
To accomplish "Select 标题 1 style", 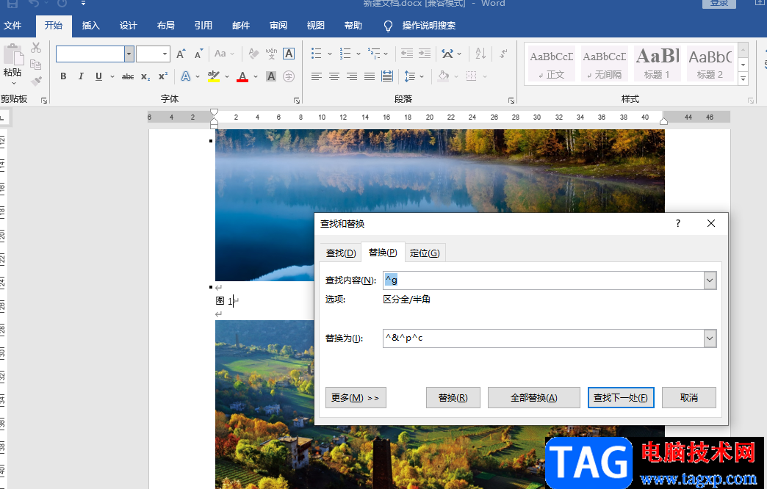I will (x=657, y=64).
